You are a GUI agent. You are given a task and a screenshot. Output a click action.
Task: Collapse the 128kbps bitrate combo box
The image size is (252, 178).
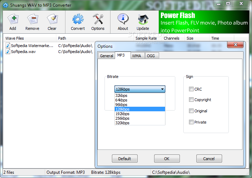coord(140,89)
